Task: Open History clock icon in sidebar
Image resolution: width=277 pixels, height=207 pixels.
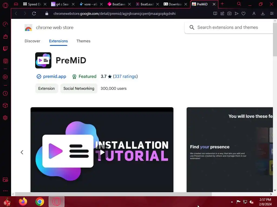Action: tap(5, 93)
